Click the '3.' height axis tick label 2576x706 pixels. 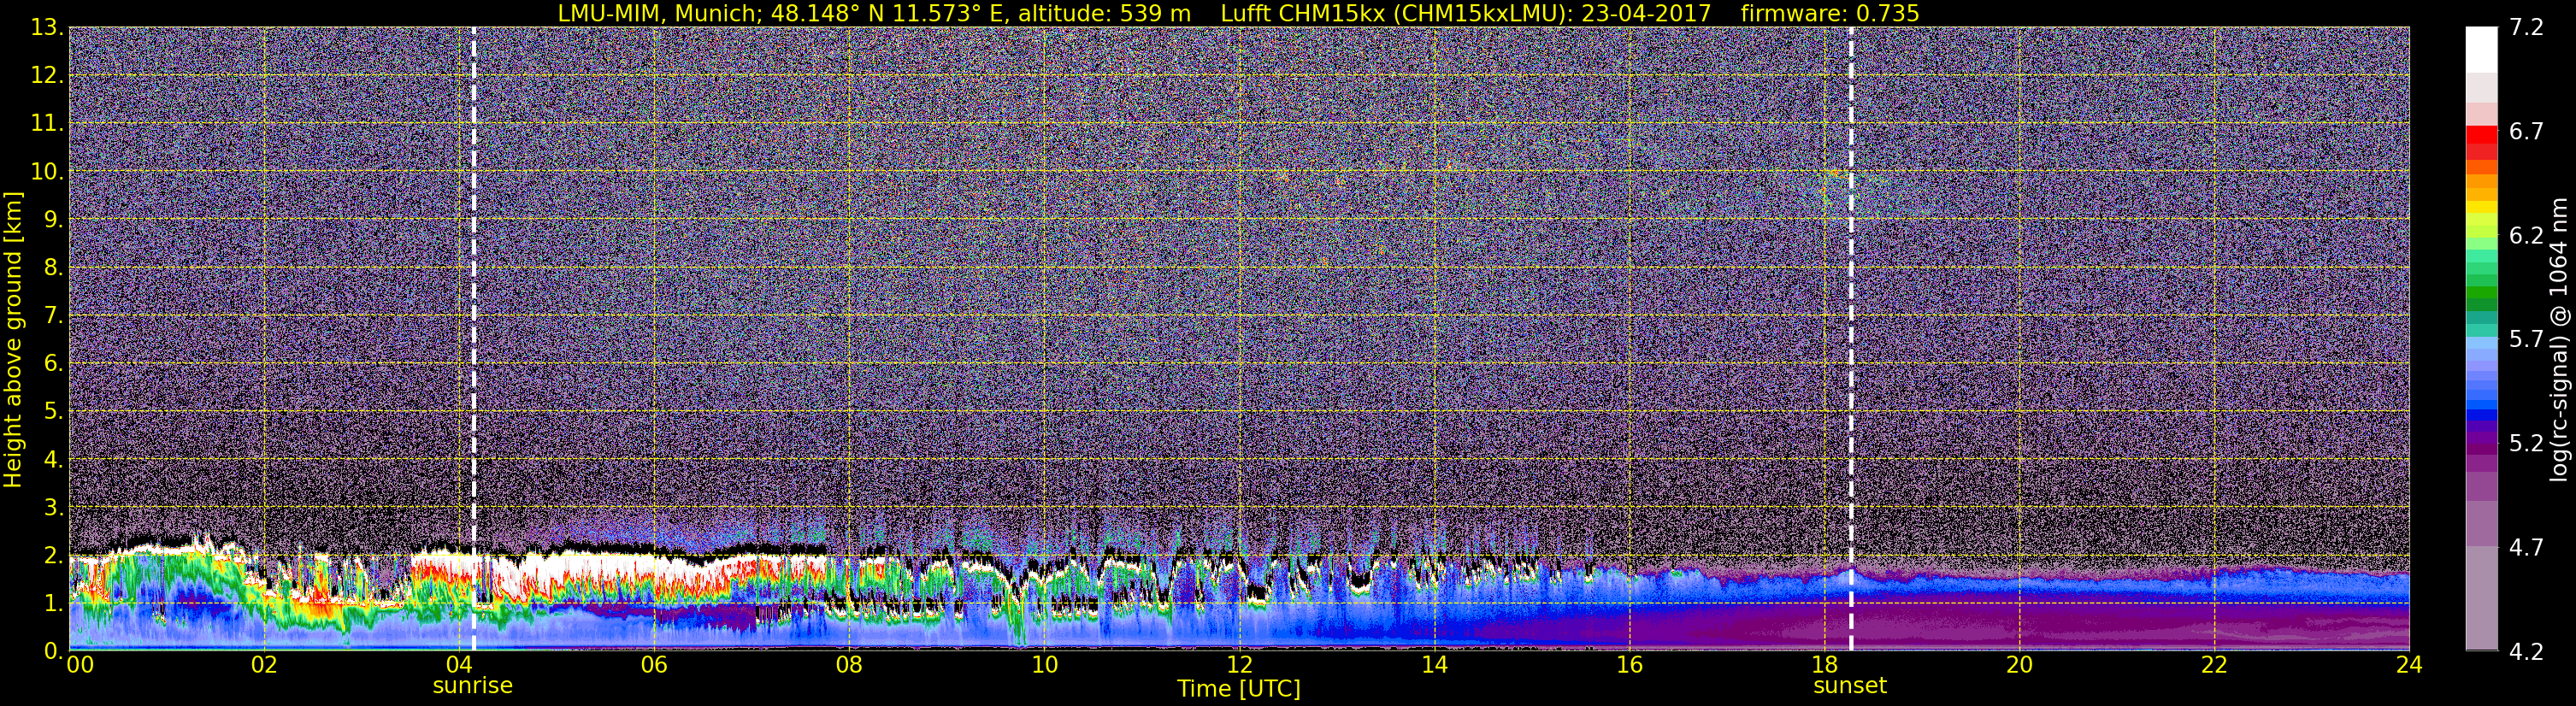pyautogui.click(x=52, y=508)
